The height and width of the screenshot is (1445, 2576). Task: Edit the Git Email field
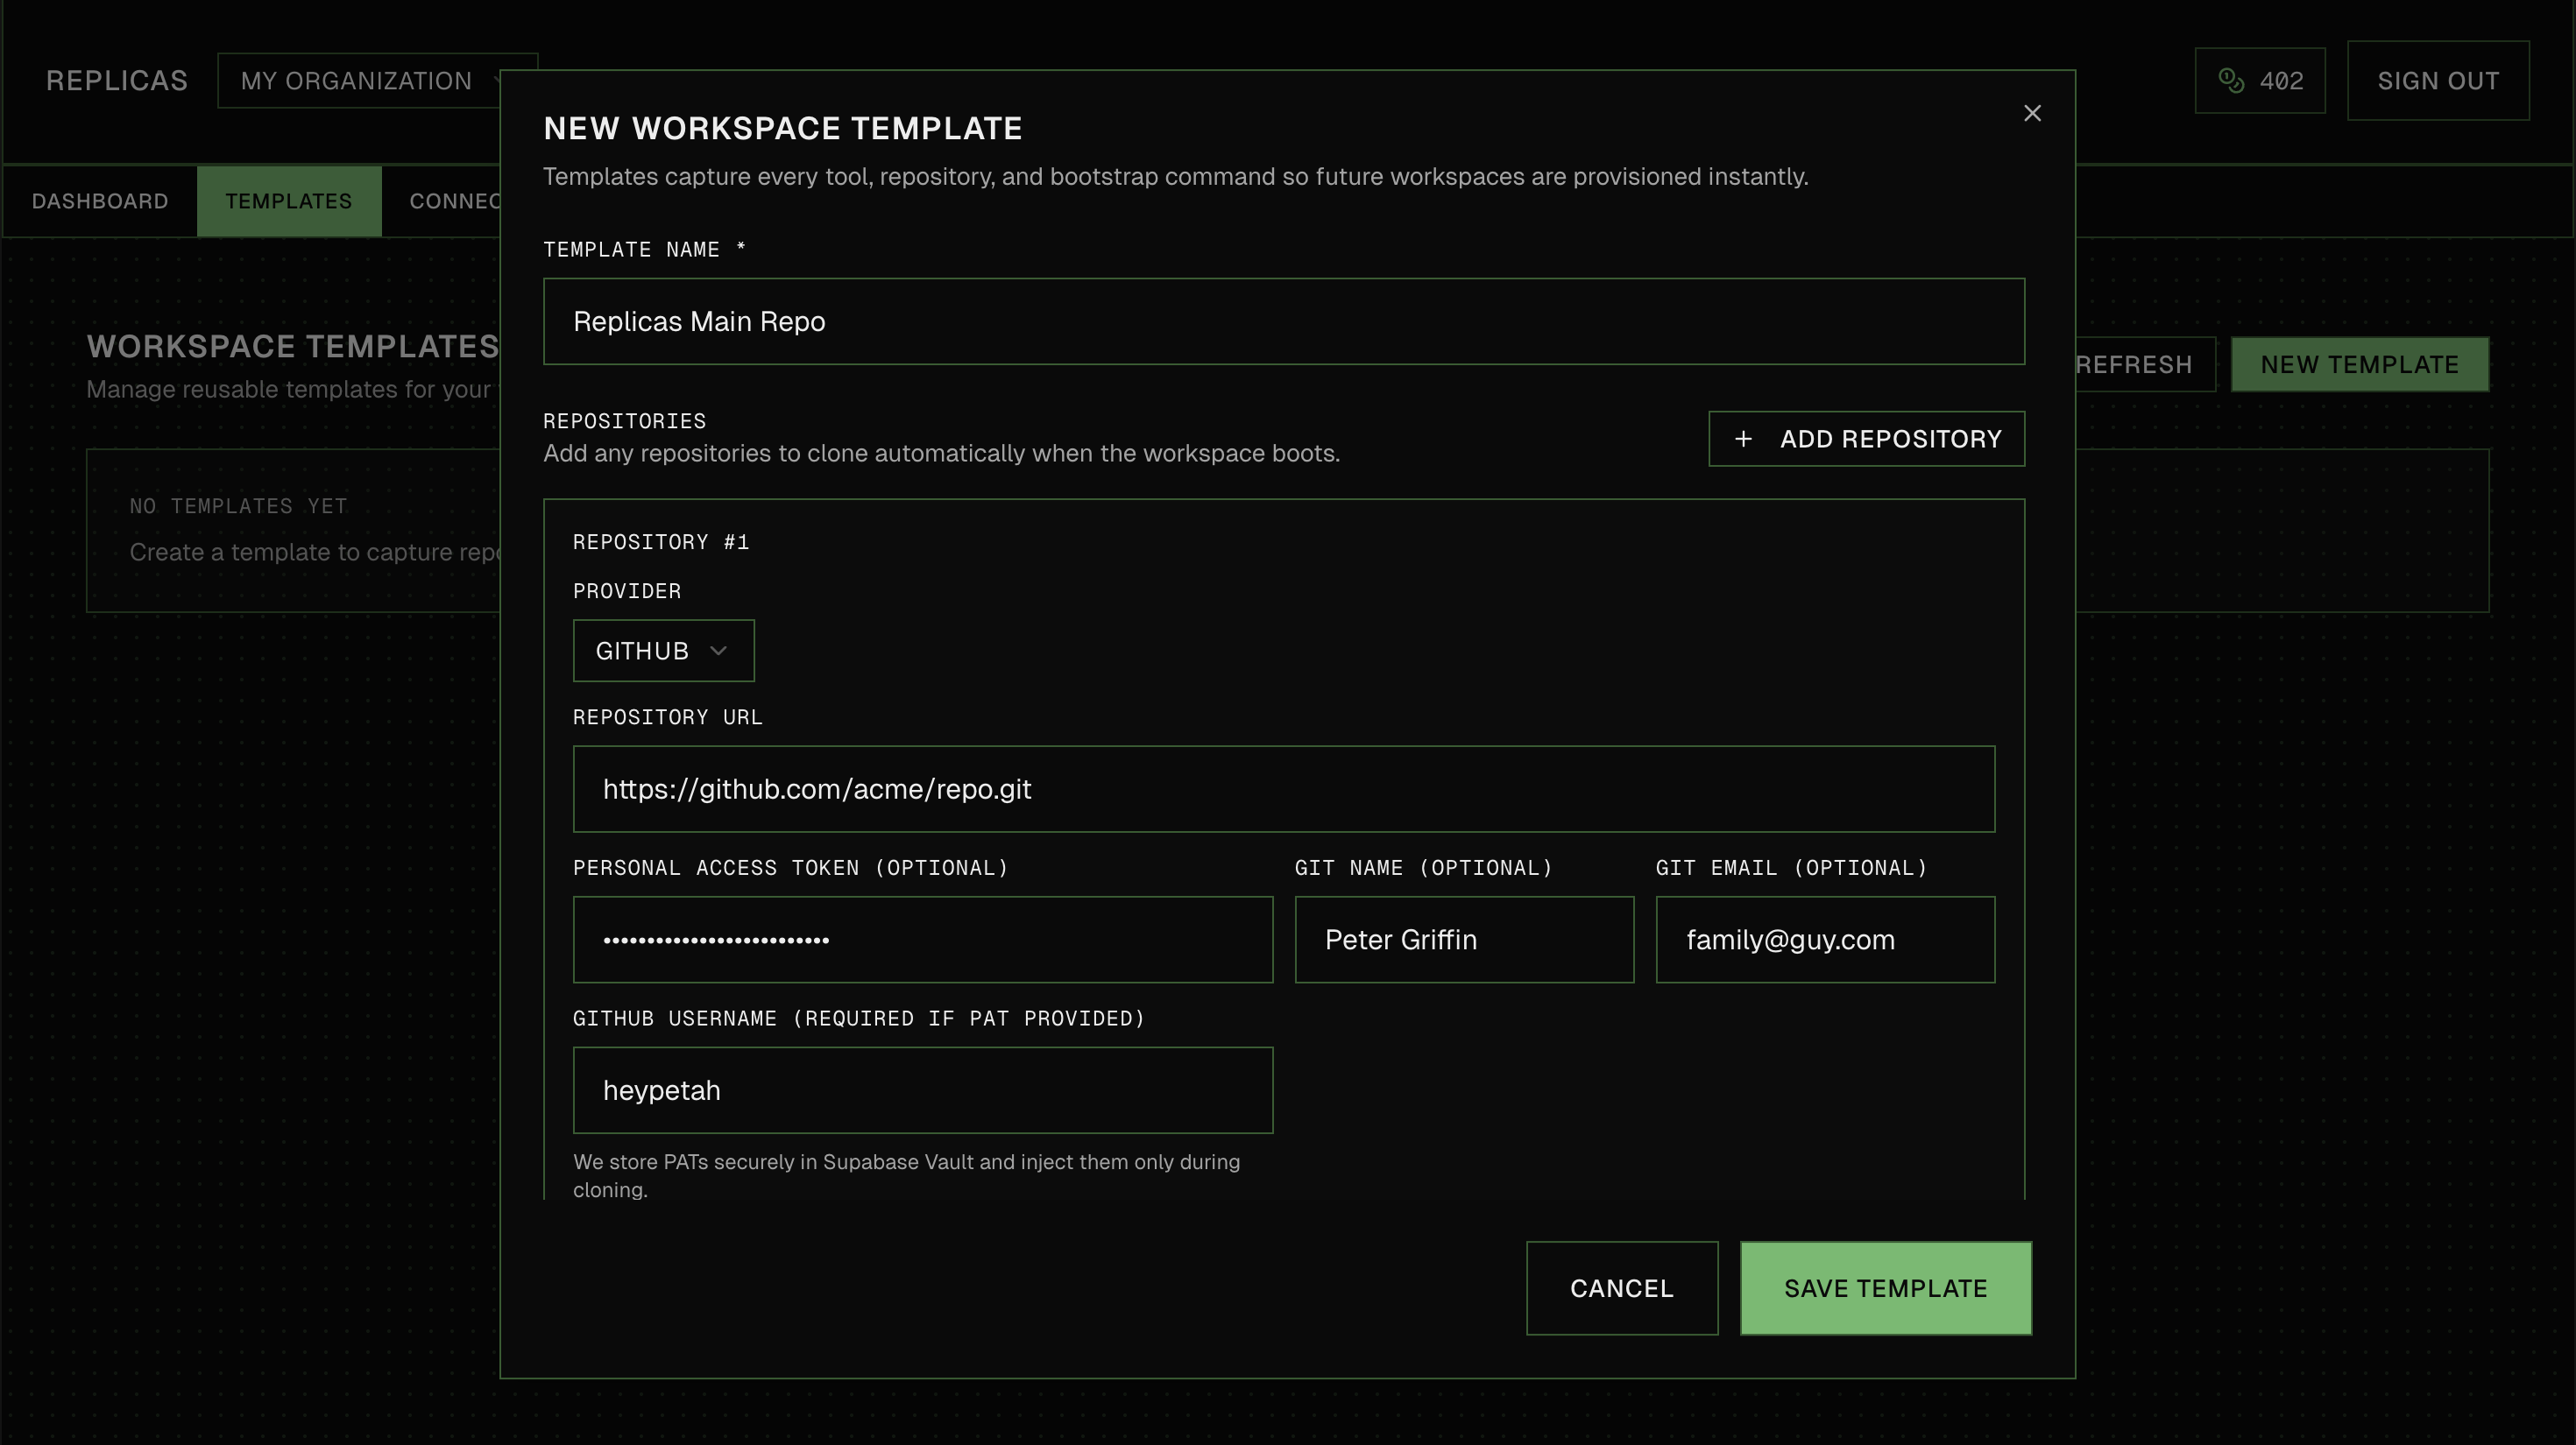click(x=1824, y=940)
